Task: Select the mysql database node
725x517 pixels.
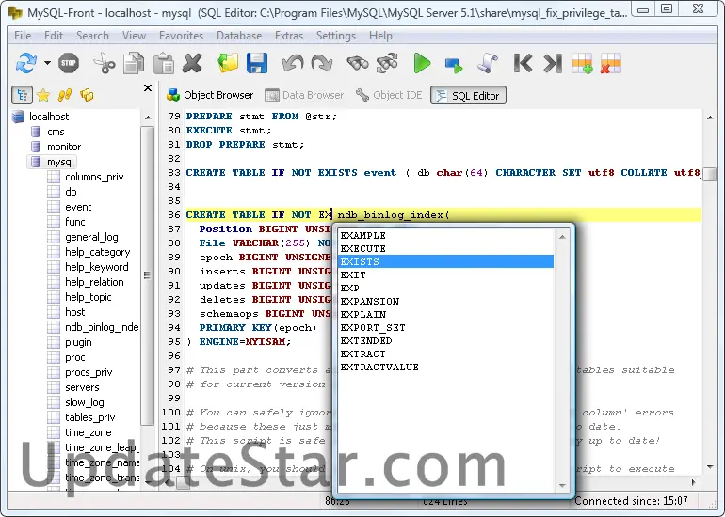Action: [59, 162]
